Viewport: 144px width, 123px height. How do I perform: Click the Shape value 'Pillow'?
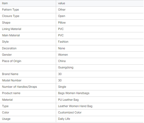coord(62,23)
